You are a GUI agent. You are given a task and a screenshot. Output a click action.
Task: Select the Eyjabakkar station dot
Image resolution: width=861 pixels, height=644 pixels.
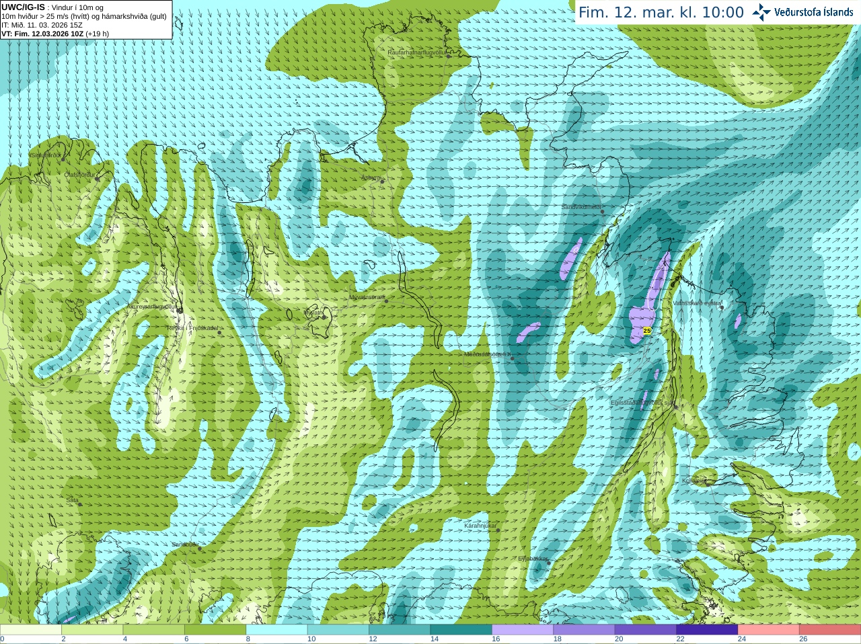[549, 563]
